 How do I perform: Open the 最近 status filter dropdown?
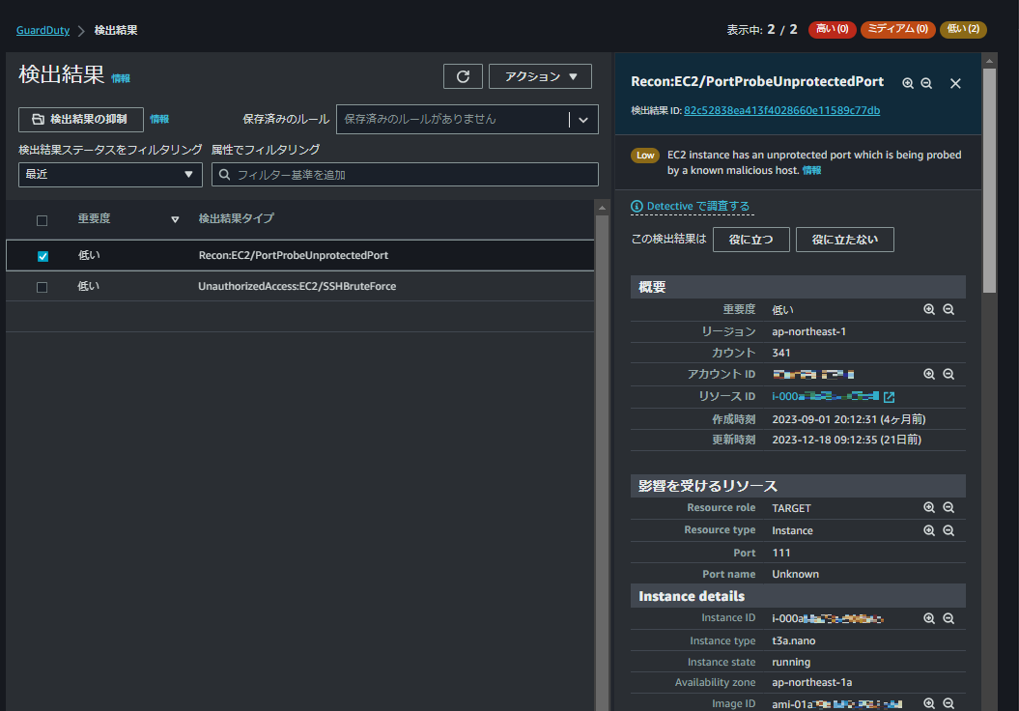pos(110,175)
